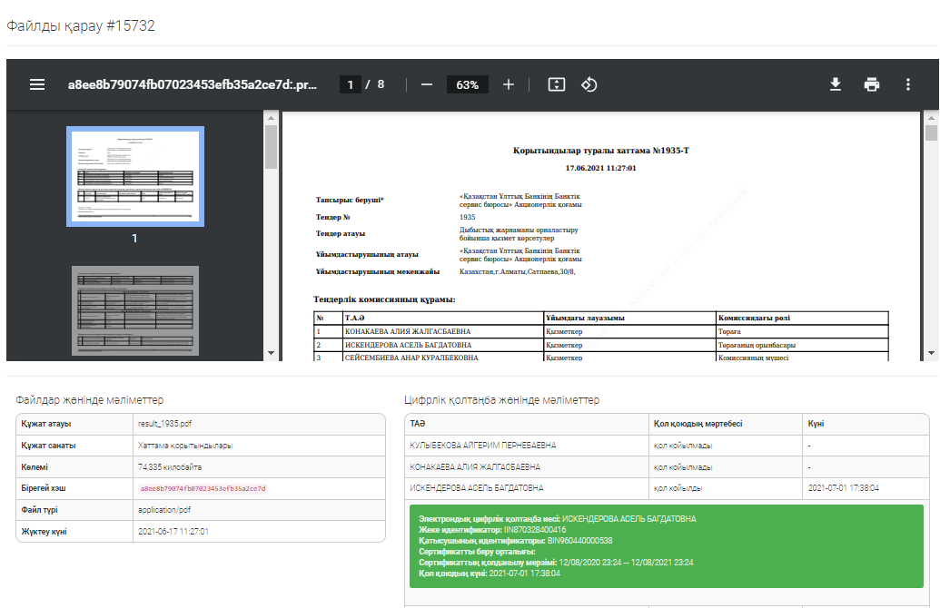Select page 1 thumbnail
940x608 pixels.
pos(134,176)
